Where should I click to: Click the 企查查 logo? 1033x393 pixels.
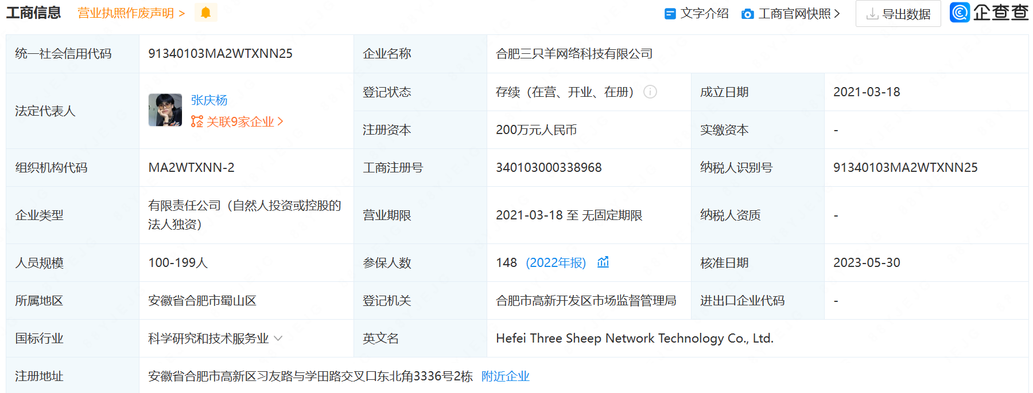[989, 13]
